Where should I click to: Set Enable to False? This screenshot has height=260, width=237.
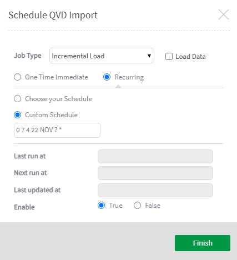137,206
